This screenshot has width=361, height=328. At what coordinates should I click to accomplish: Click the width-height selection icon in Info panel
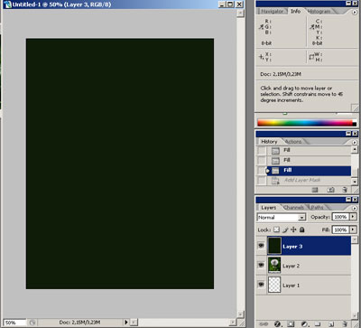click(x=311, y=57)
